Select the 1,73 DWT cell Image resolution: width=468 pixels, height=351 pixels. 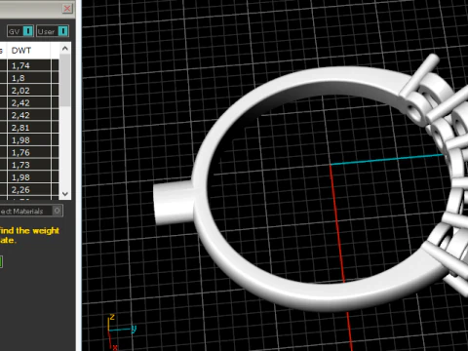click(x=28, y=165)
